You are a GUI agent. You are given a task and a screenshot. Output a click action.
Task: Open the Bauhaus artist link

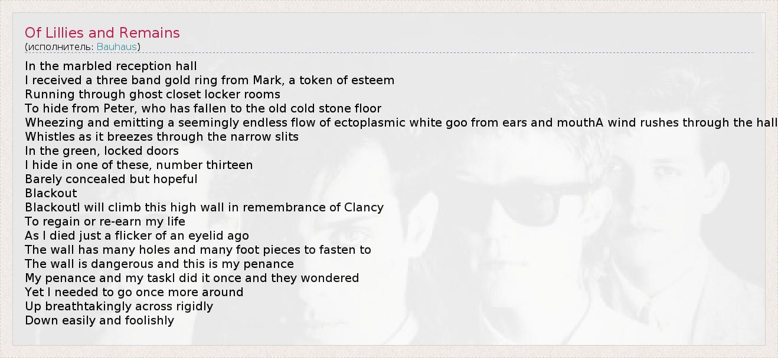tap(117, 47)
